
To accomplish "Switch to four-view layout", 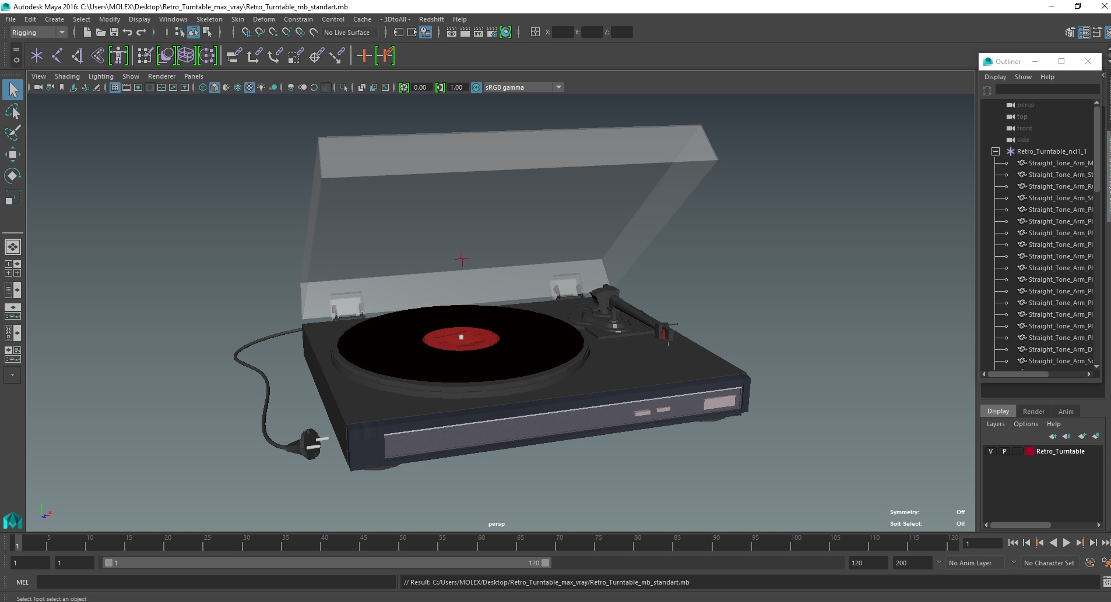I will pyautogui.click(x=13, y=268).
